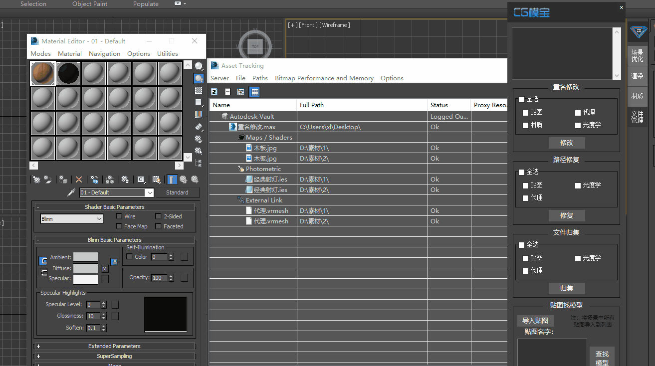The height and width of the screenshot is (366, 655).
Task: Click the Backlight icon in Material Editor
Action: coord(199,78)
